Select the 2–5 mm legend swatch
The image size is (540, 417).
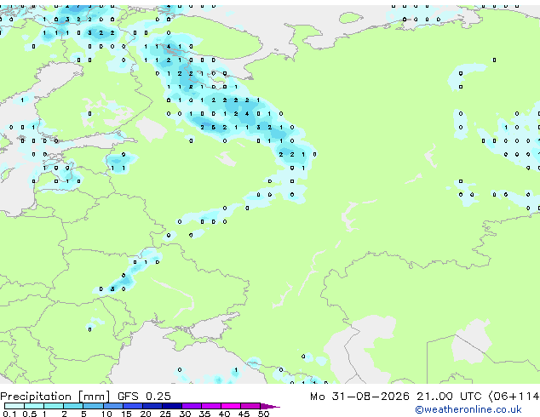(x=73, y=406)
